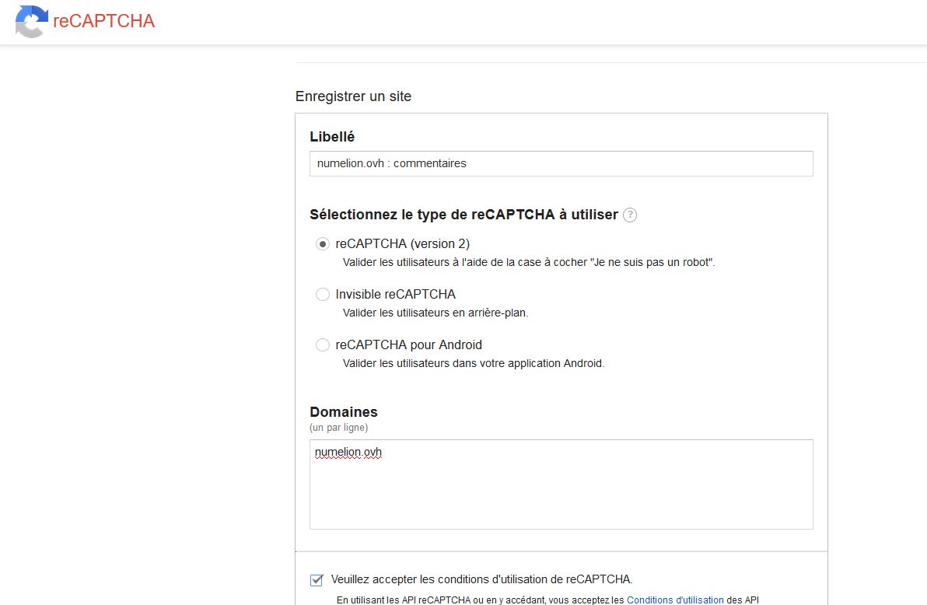This screenshot has width=927, height=605.
Task: Select Invisible reCAPTCHA radio button
Action: (x=322, y=294)
